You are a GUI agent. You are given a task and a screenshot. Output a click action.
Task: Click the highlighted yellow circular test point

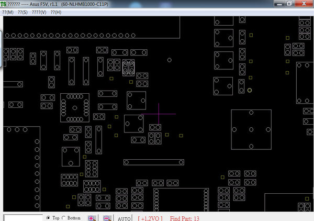[x=249, y=90]
